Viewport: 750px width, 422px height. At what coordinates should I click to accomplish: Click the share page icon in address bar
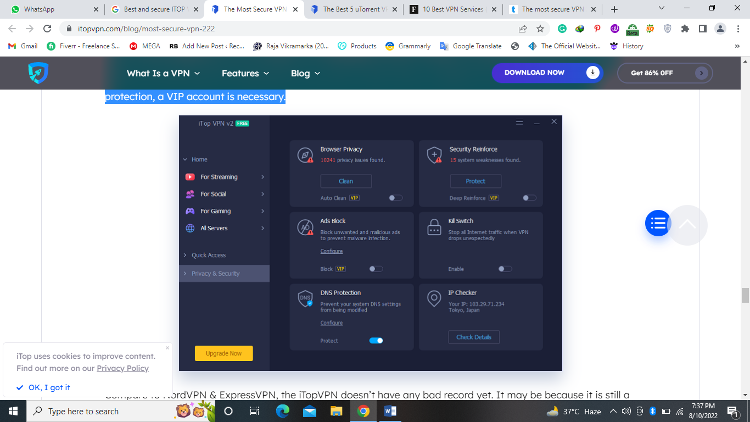pos(523,29)
